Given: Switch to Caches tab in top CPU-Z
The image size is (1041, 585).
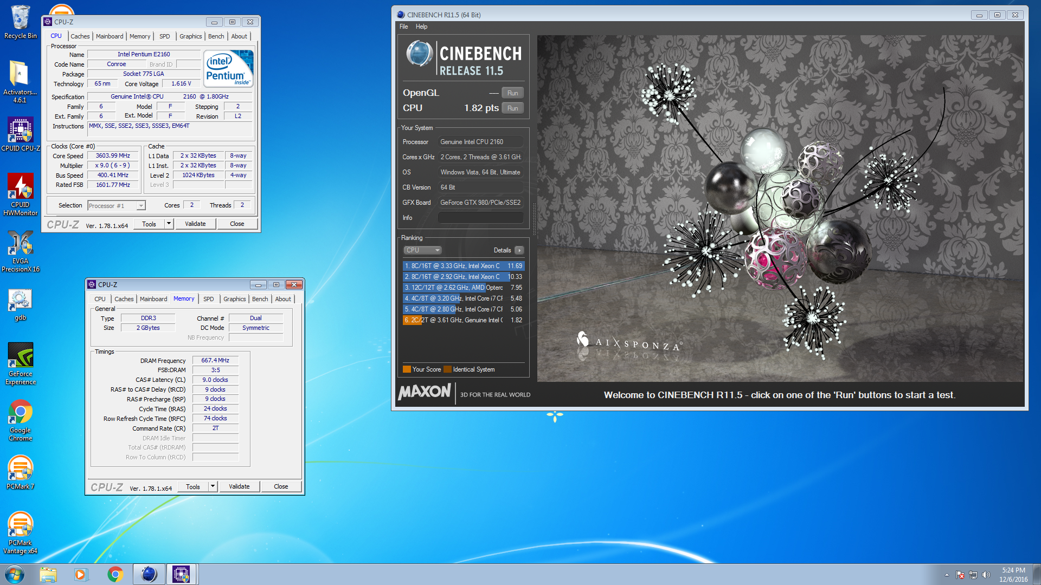Looking at the screenshot, I should coord(80,36).
